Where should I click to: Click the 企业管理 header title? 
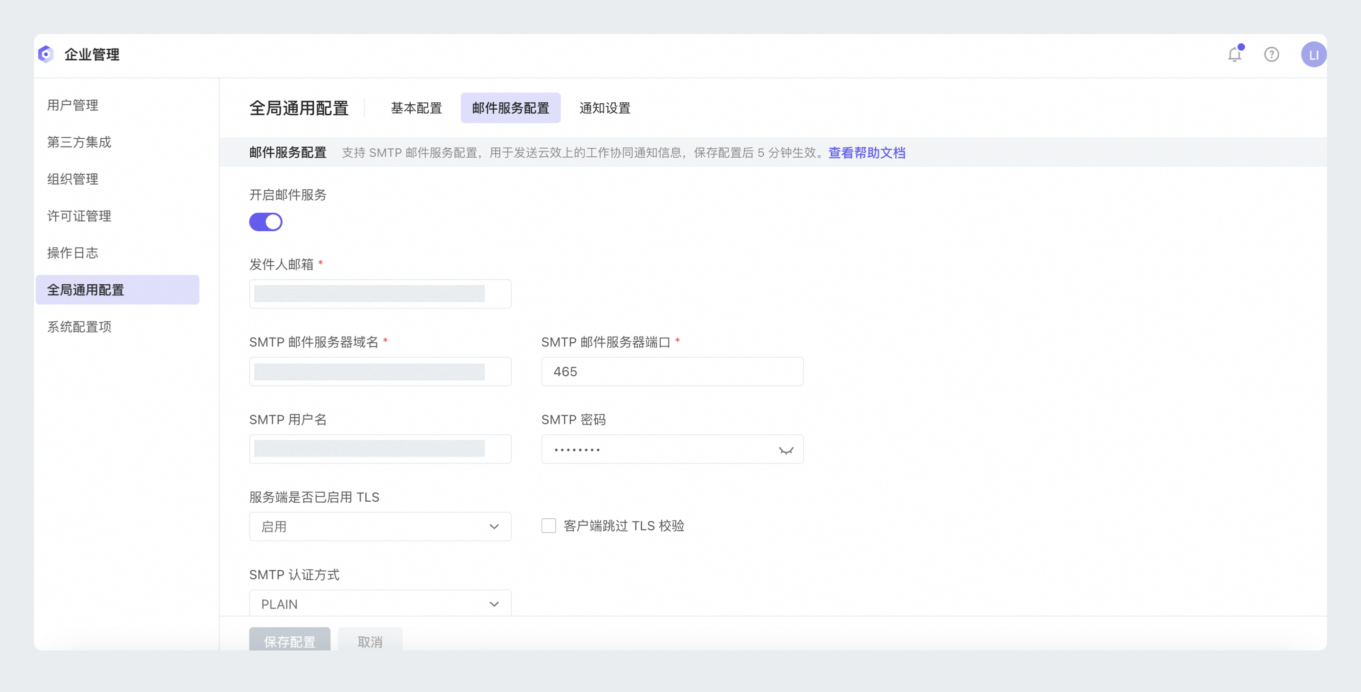(92, 54)
